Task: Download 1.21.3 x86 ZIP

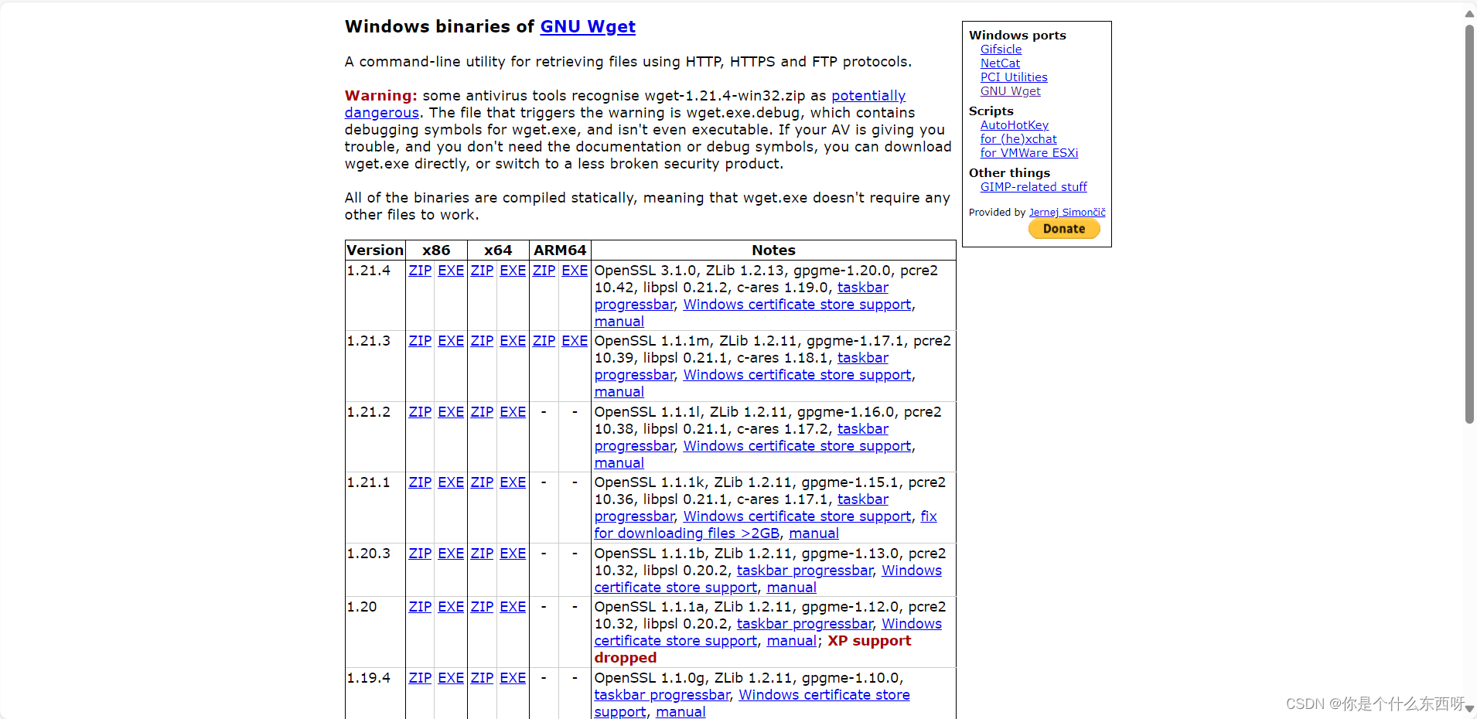Action: click(x=420, y=341)
